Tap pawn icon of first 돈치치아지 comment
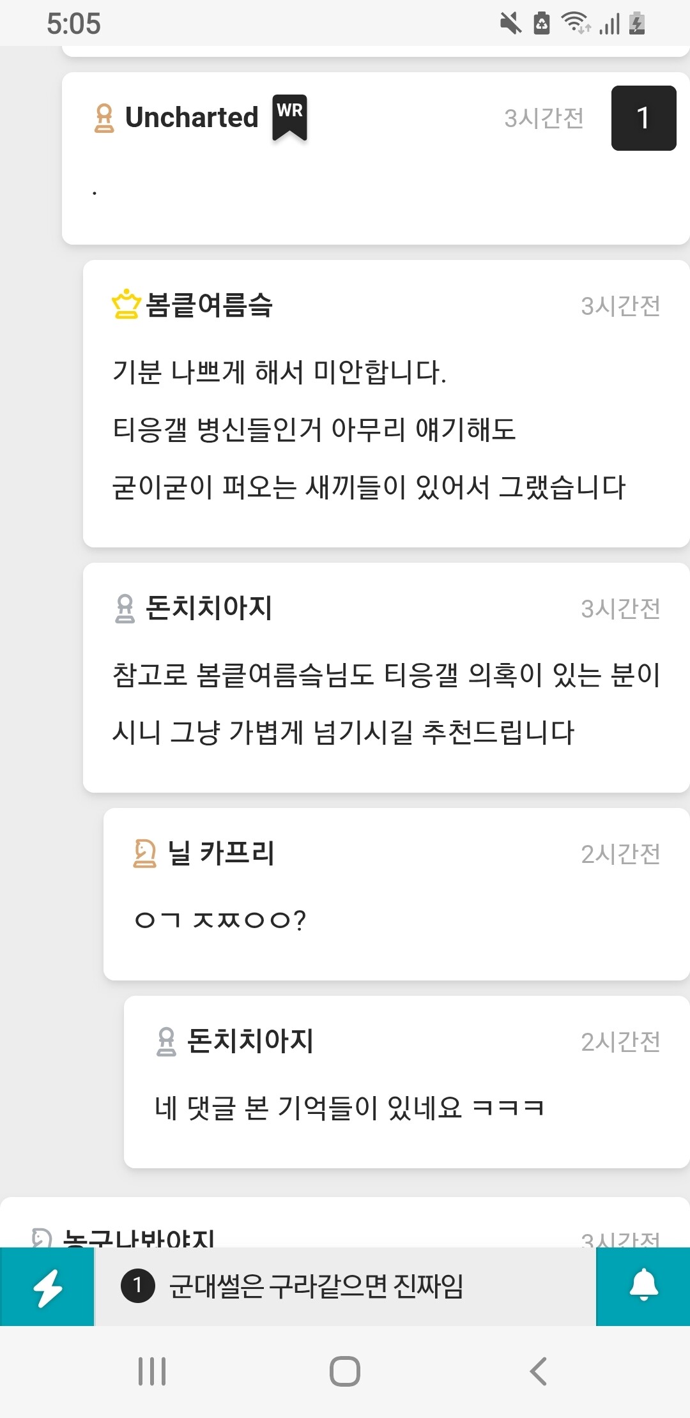The image size is (690, 1418). [125, 608]
